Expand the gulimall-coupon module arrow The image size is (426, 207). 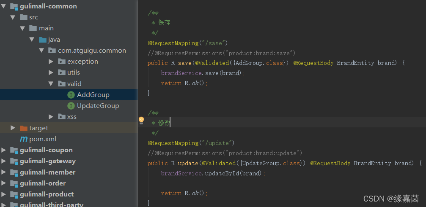tap(3, 150)
